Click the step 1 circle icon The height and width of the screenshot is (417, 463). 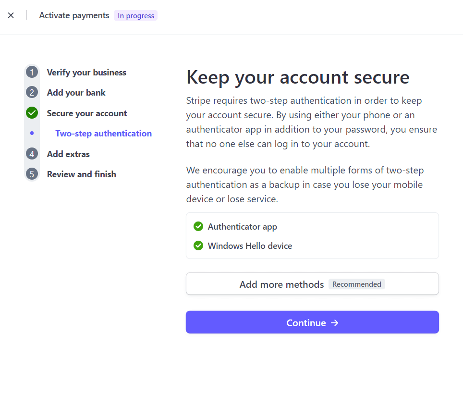pos(32,72)
